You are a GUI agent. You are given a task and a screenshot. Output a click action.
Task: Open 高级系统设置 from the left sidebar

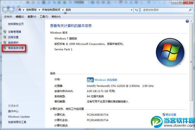point(16,48)
